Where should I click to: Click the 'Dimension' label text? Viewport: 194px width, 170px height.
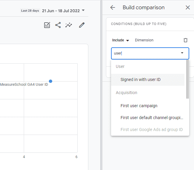pyautogui.click(x=144, y=40)
